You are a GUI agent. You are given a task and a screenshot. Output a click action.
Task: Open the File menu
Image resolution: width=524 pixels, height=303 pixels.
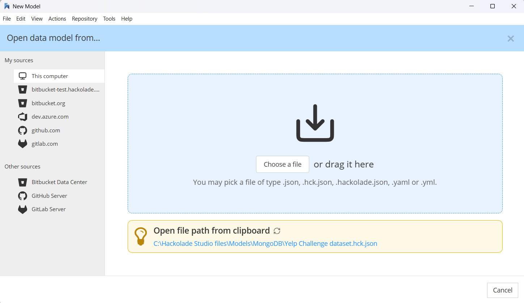point(7,19)
